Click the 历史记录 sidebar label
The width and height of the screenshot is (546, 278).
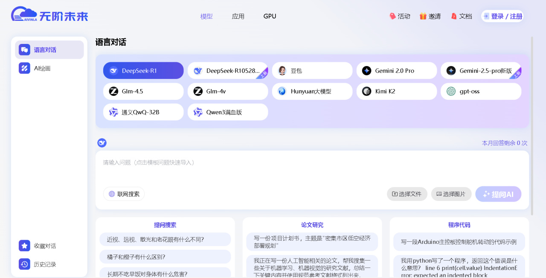[x=45, y=264]
